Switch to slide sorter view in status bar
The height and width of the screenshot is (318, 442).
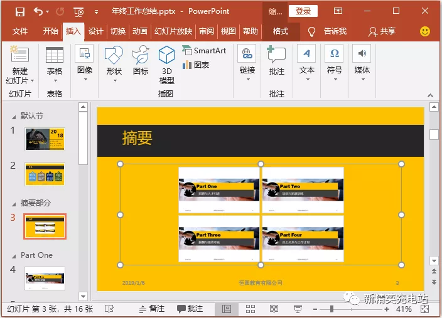pos(251,309)
